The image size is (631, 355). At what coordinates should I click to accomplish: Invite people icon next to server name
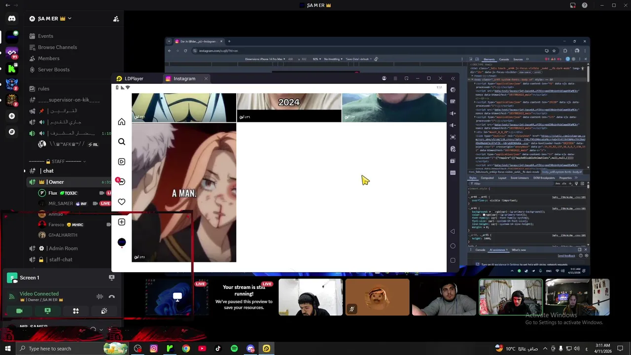116,19
